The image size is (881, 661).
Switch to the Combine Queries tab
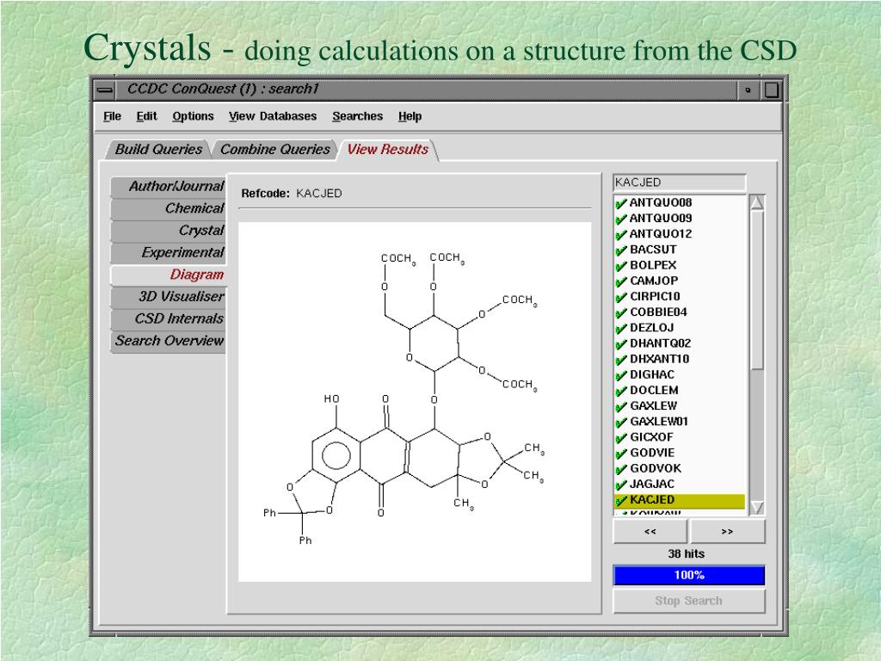click(x=274, y=149)
